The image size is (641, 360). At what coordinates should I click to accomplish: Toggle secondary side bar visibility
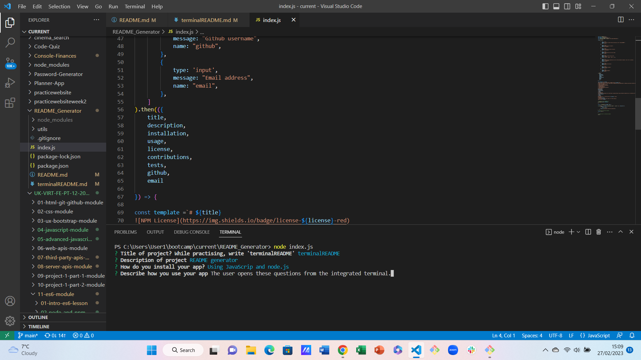[x=567, y=6]
